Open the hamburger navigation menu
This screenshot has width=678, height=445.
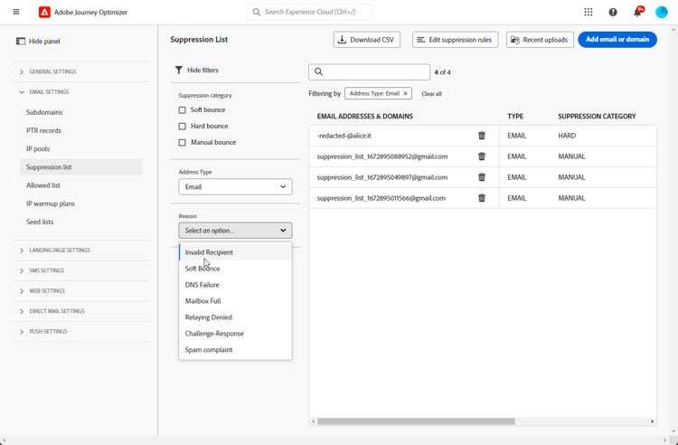coord(16,12)
